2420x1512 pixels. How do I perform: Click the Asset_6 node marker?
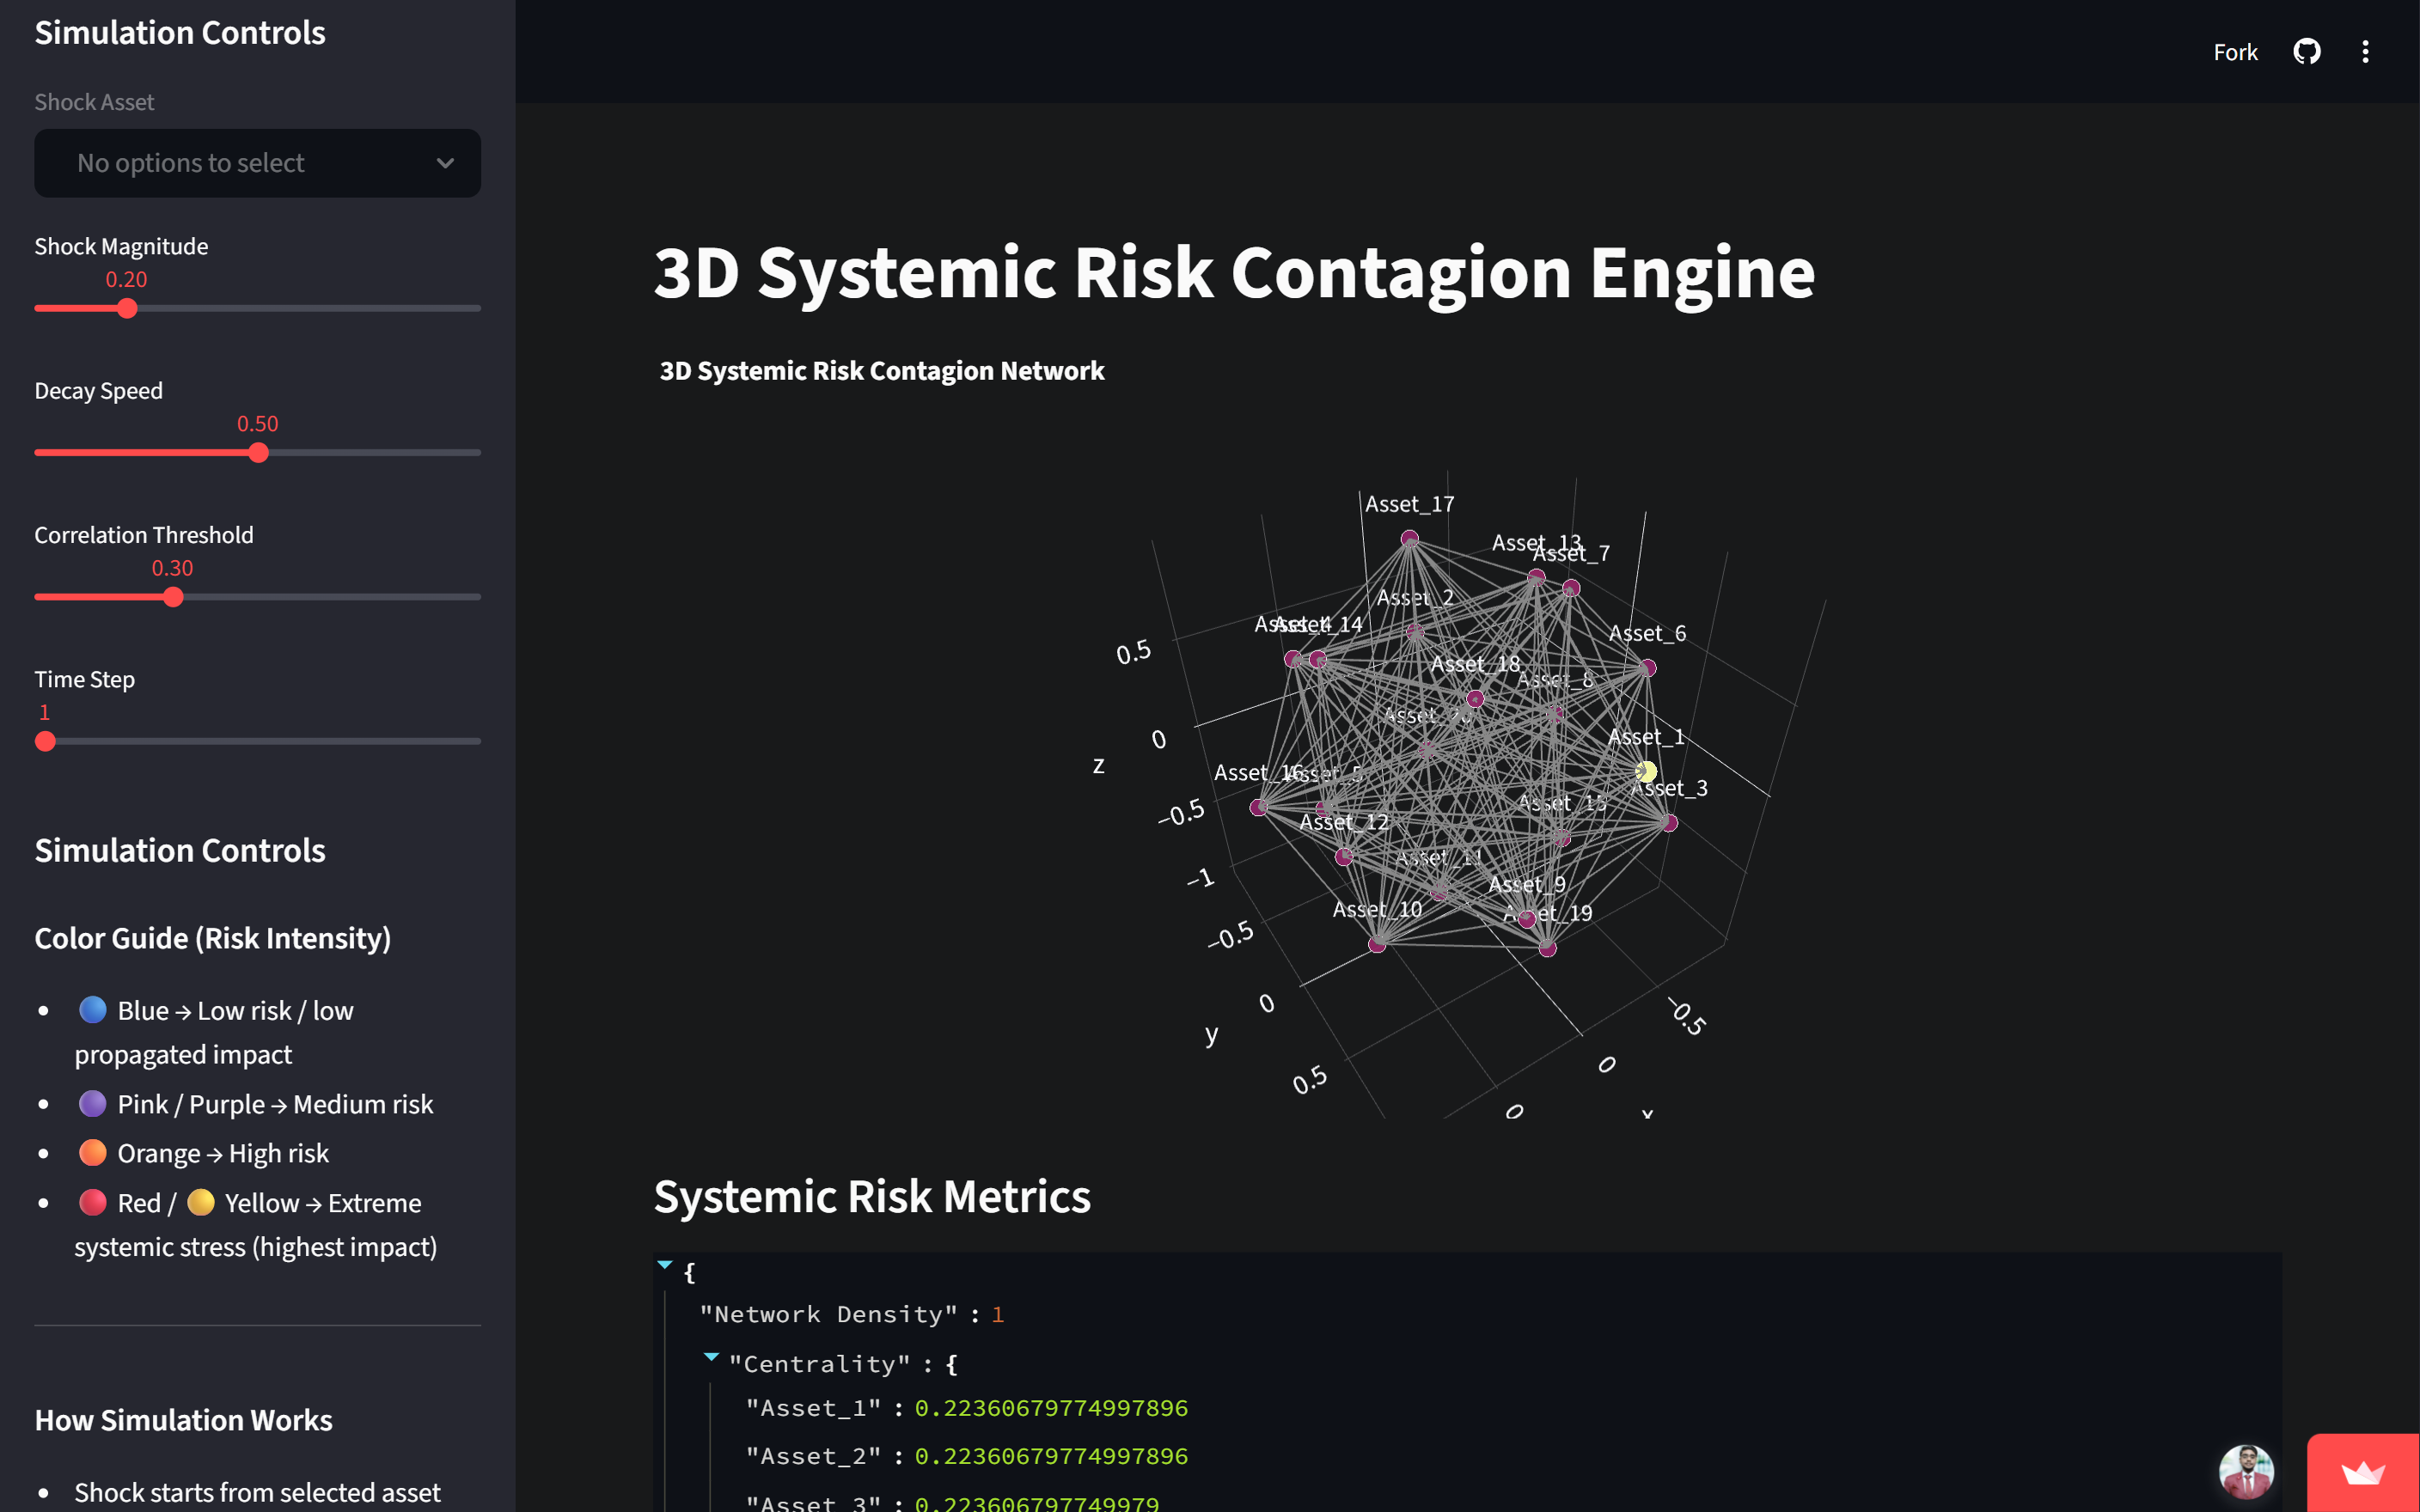1647,667
